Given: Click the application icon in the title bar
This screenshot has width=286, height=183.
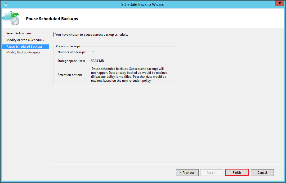Looking at the screenshot, I should [5, 3].
